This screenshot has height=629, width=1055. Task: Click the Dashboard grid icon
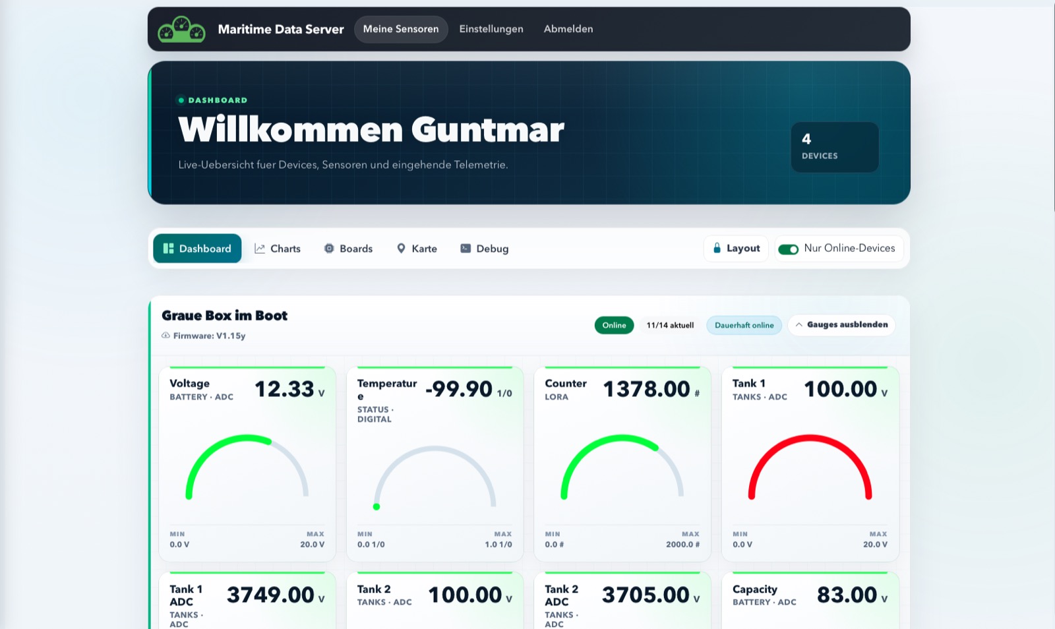click(168, 249)
